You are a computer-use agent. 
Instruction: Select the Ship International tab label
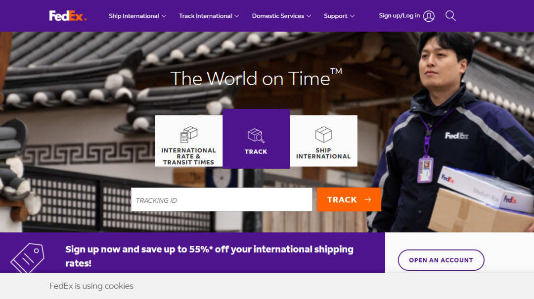pyautogui.click(x=323, y=153)
